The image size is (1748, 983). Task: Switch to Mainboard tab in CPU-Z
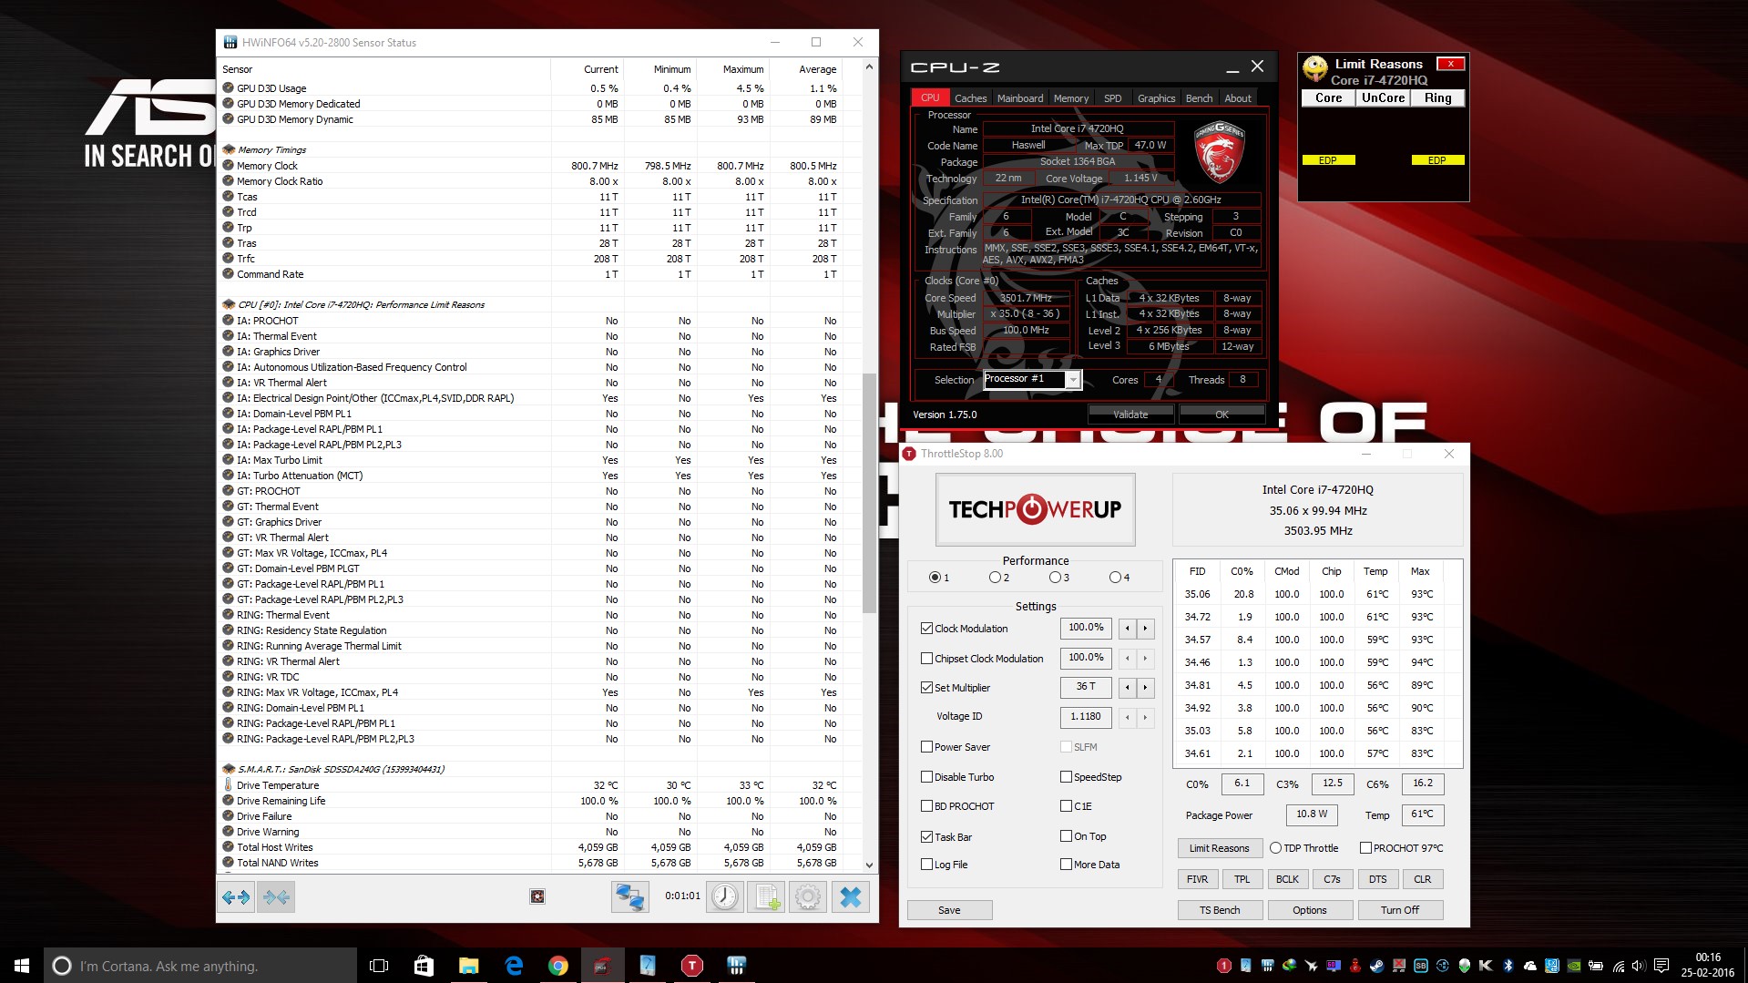[1020, 98]
